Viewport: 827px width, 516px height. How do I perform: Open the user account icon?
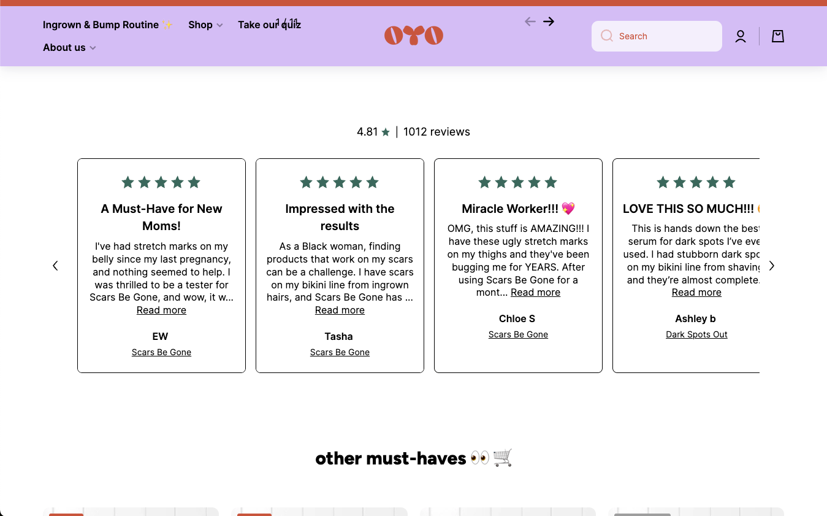(741, 36)
